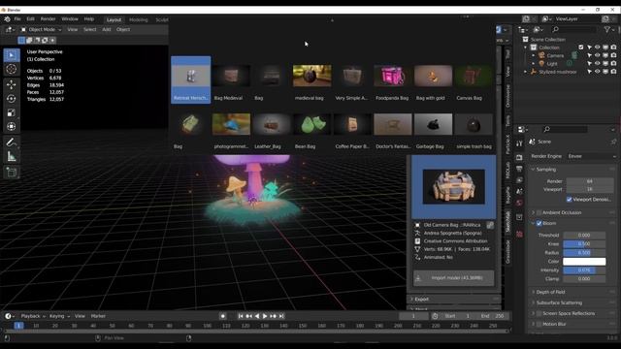This screenshot has height=349, width=621.
Task: Adjust the Bloom Intensity slider
Action: 584,270
